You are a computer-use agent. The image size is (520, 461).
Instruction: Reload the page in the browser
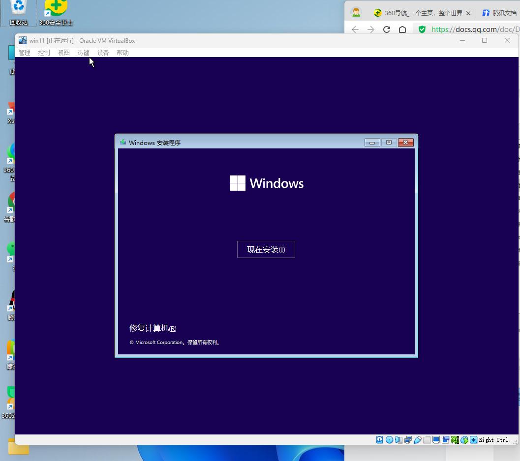coord(387,29)
